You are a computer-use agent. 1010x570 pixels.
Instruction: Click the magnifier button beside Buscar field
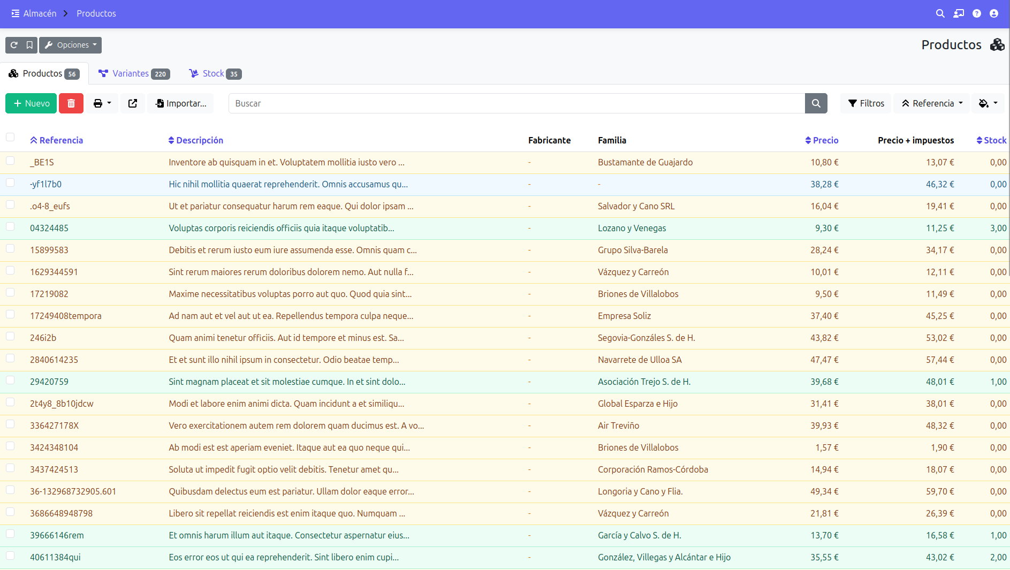pyautogui.click(x=816, y=103)
